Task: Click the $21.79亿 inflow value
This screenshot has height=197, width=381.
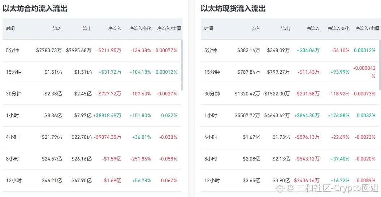Action: (x=52, y=137)
